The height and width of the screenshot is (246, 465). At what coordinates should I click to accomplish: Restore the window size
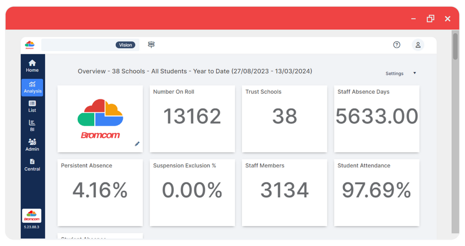(430, 19)
